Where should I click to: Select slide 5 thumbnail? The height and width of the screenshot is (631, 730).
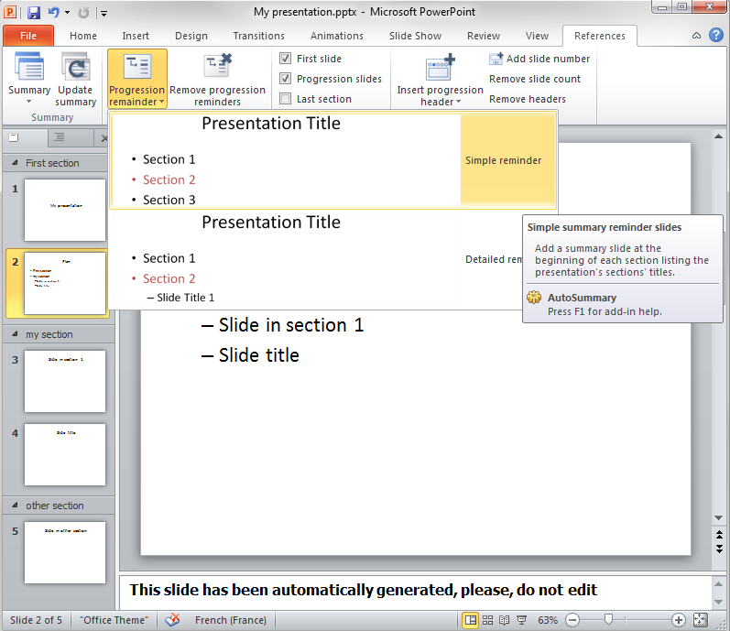[65, 552]
